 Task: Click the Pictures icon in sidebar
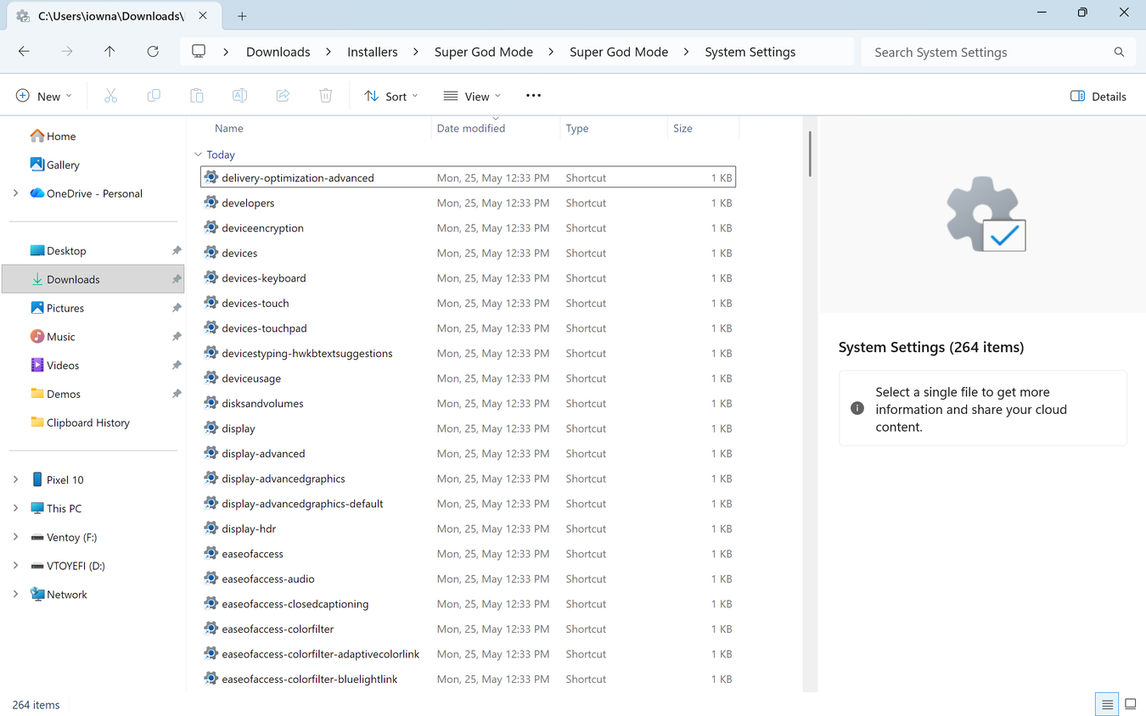37,308
